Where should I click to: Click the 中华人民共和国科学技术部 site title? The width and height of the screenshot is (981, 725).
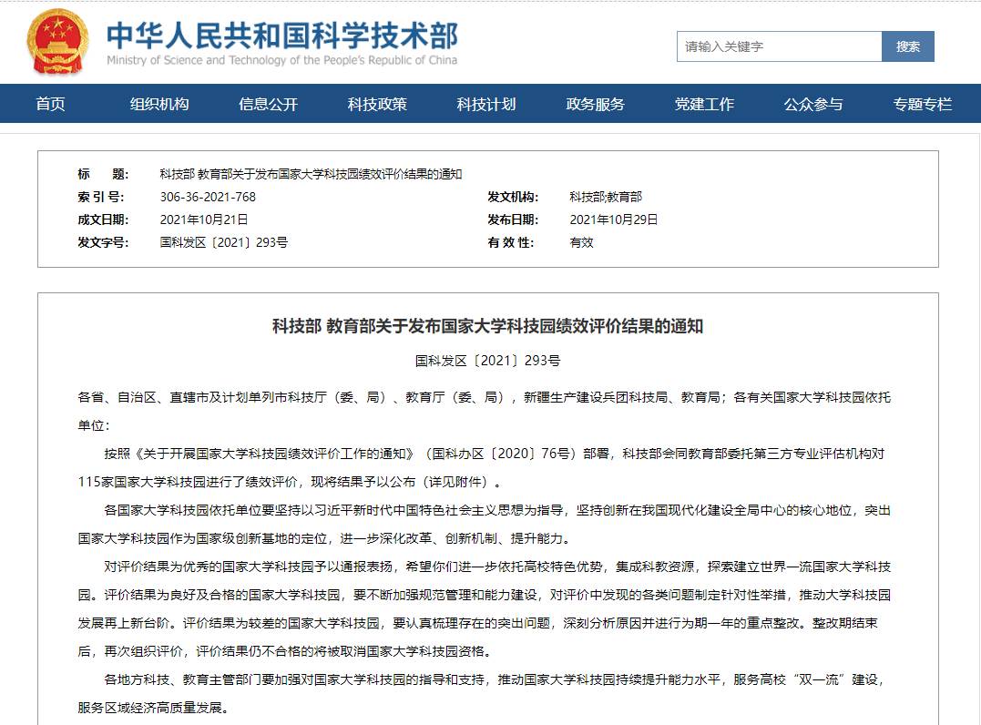[x=282, y=36]
